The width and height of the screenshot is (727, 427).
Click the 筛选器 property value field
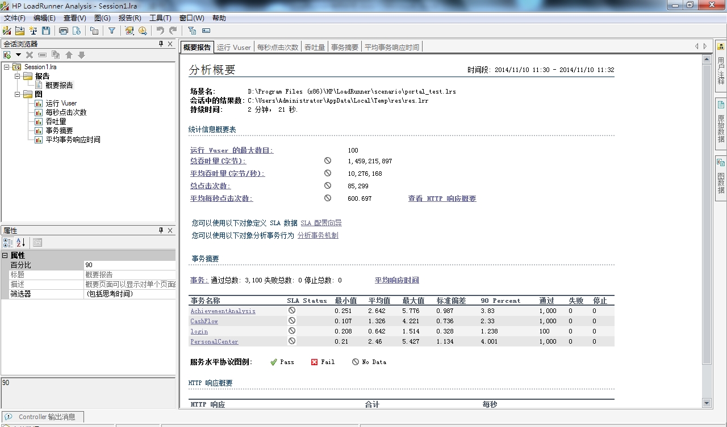point(129,294)
